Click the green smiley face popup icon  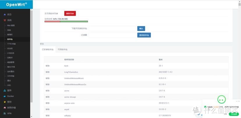coord(221,99)
